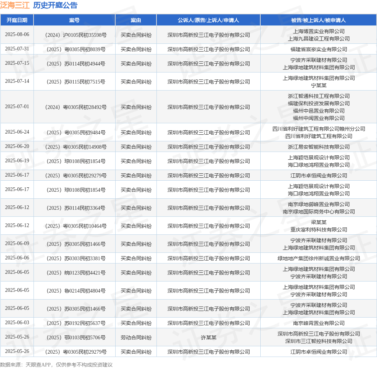Click defendant 梁某某
The image size is (377, 368).
click(x=318, y=222)
